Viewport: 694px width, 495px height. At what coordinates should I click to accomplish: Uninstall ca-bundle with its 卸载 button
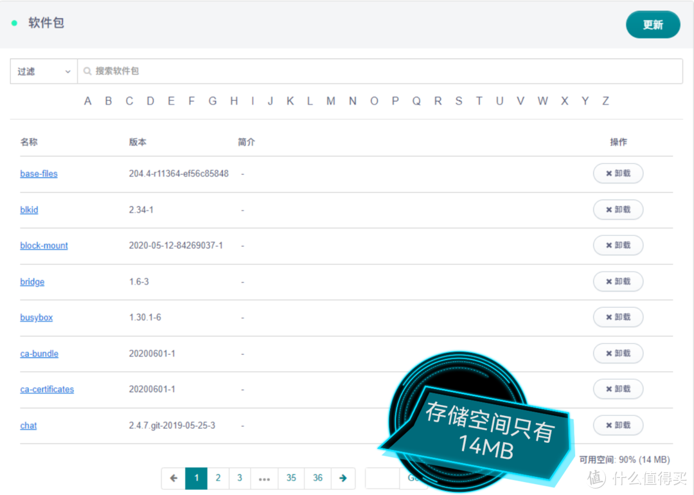[x=618, y=354]
